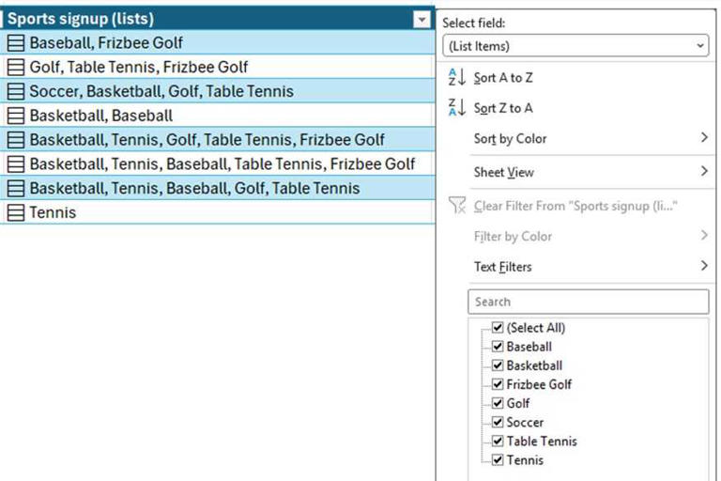
Task: Click the list icon beside Basketball, Baseball
Action: point(16,116)
